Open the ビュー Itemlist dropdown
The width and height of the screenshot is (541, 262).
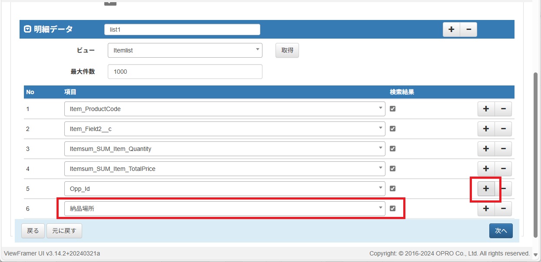185,50
